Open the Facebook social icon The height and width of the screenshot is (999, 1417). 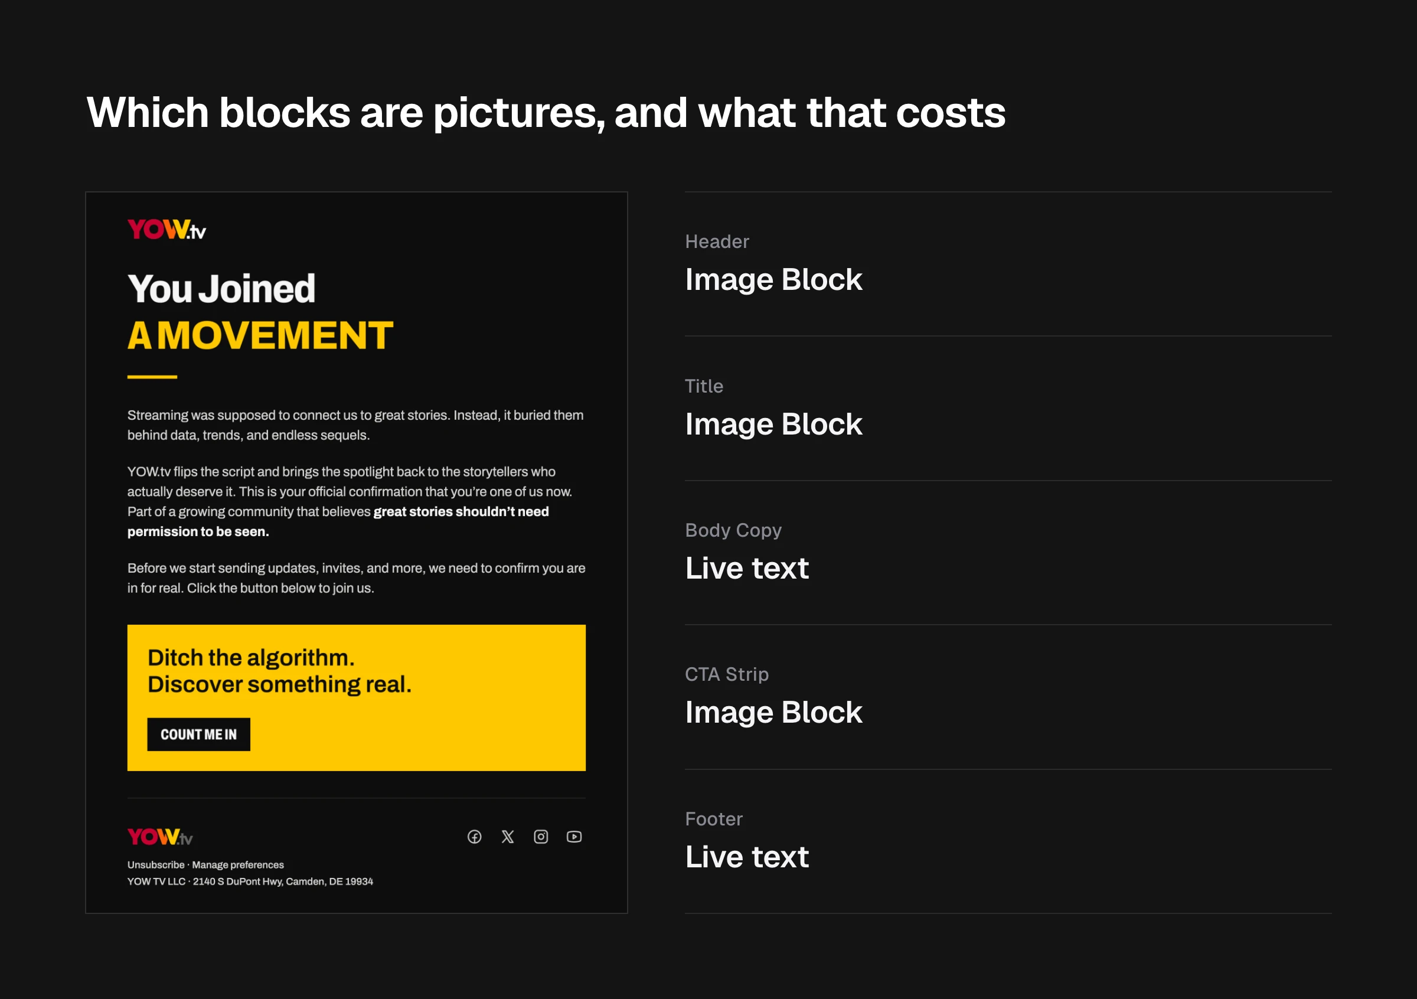coord(474,837)
